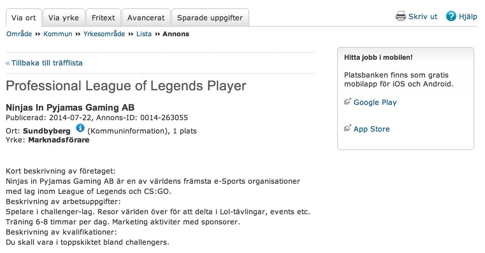Open the App Store link
Viewport: 485px width, 253px height.
(x=372, y=129)
